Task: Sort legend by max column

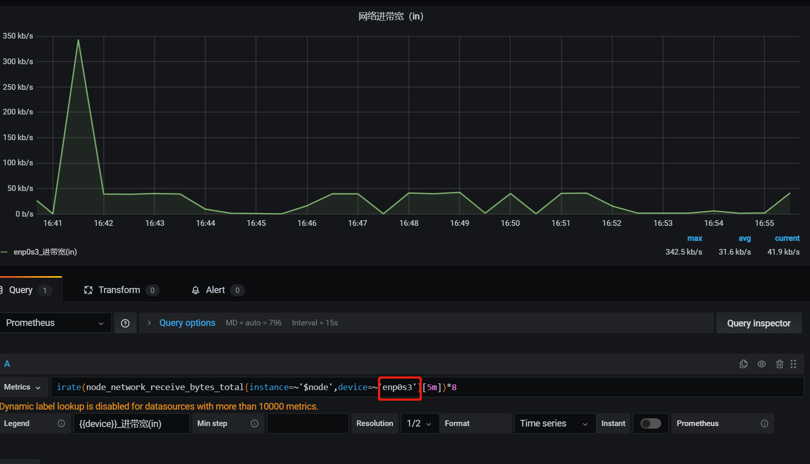Action: coord(695,238)
